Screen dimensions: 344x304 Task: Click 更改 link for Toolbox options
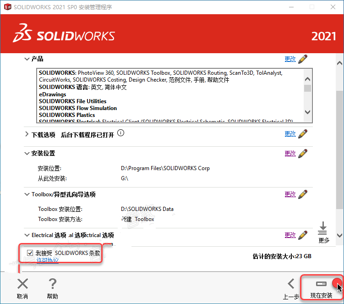(x=290, y=194)
